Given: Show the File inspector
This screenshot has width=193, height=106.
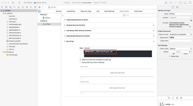Looking at the screenshot, I should pyautogui.click(x=173, y=7).
